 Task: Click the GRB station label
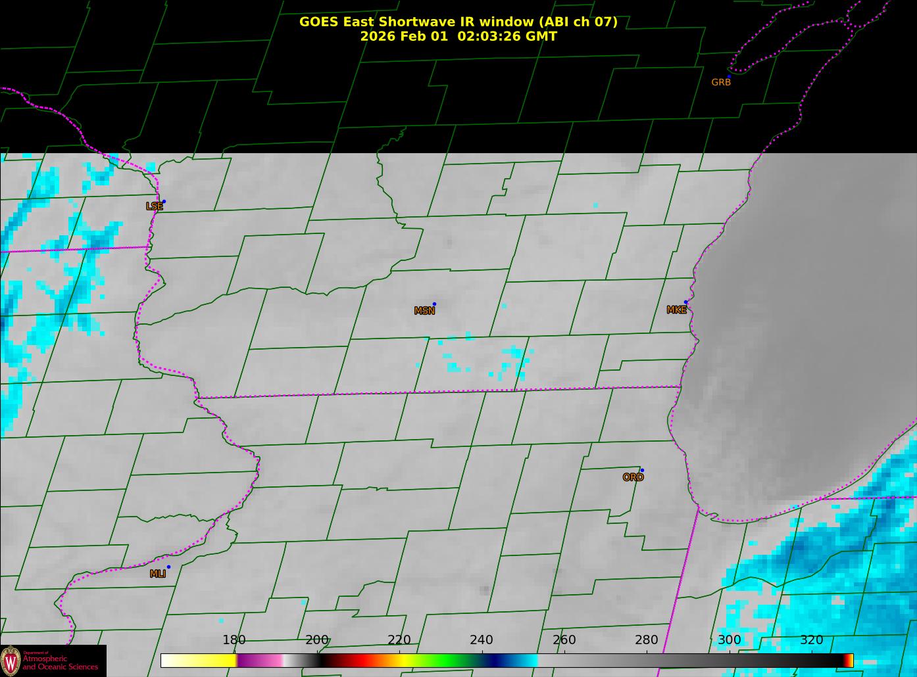click(x=721, y=82)
